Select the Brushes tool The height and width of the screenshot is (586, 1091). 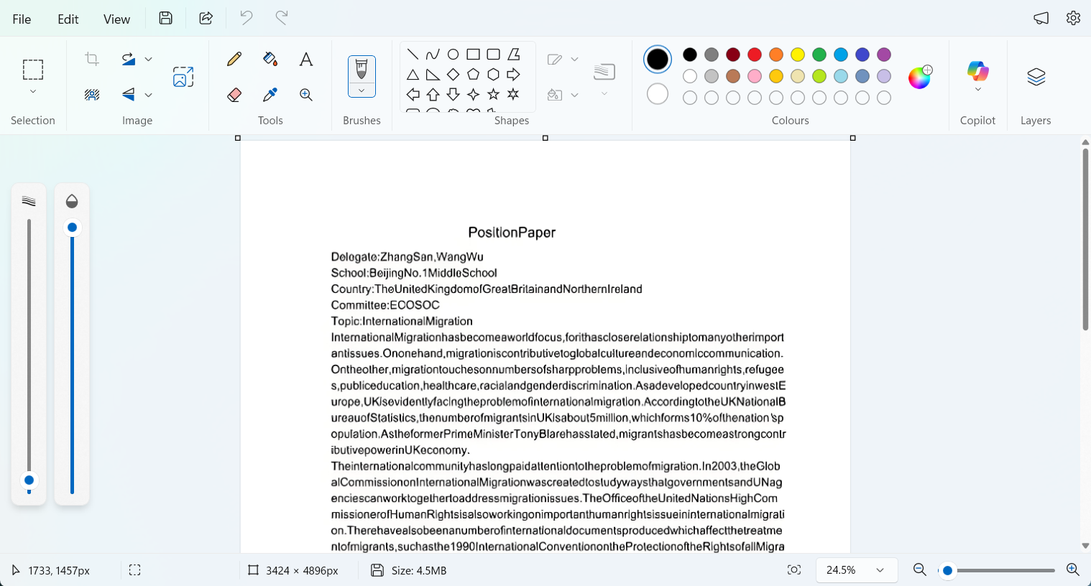(x=362, y=70)
